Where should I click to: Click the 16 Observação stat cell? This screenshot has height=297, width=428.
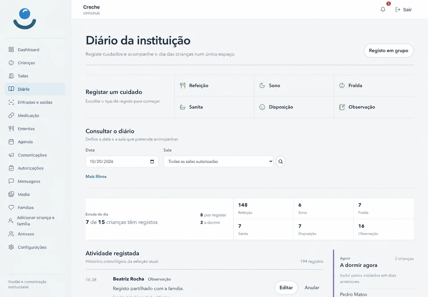(x=383, y=229)
